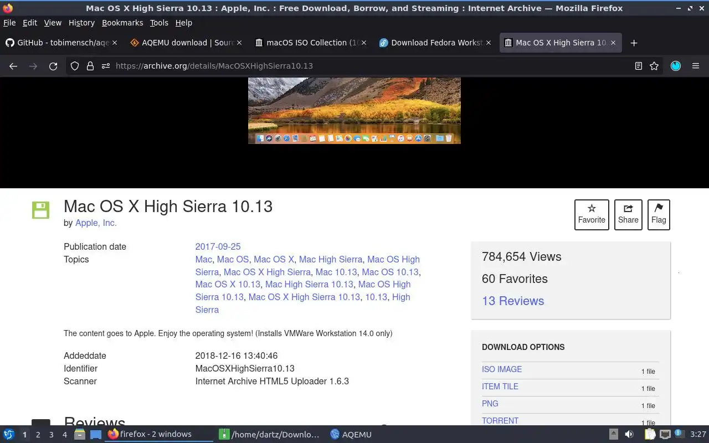Viewport: 709px width, 443px height.
Task: Open the update notifier tray icon
Action: (x=680, y=435)
